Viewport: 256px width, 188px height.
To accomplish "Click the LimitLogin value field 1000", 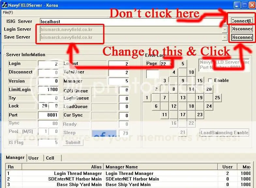I will coord(48,89).
